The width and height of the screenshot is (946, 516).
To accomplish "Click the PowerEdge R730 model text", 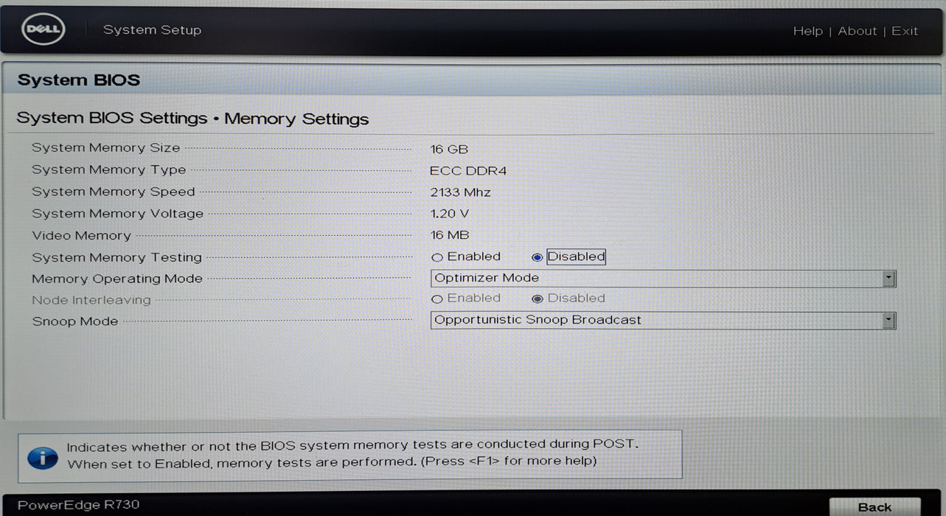I will [x=78, y=505].
